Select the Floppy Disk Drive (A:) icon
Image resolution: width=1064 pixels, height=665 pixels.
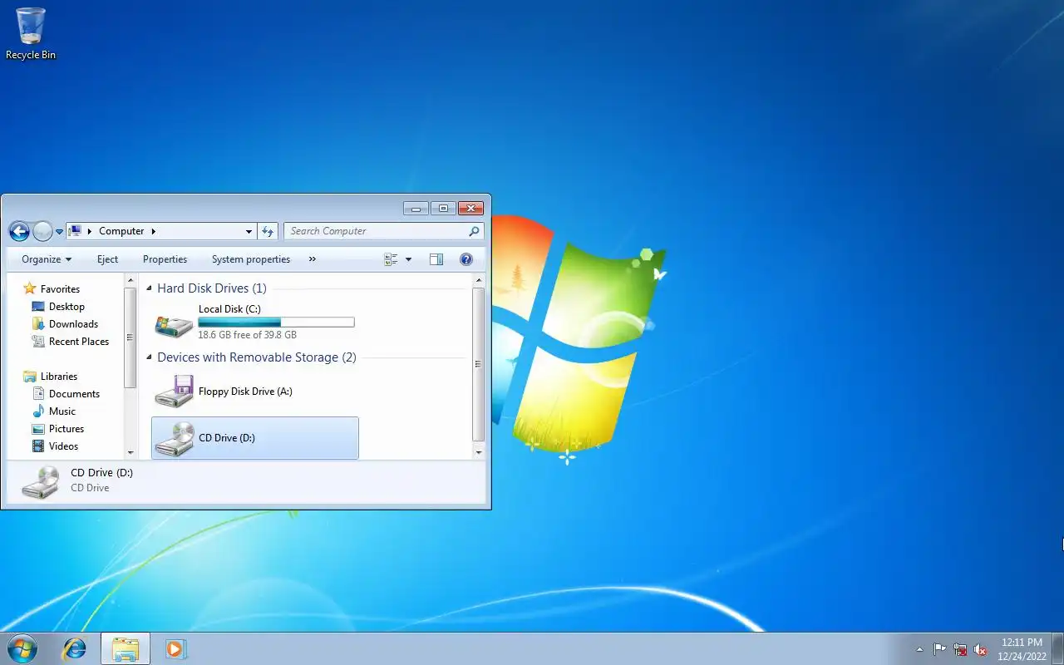[x=174, y=392]
